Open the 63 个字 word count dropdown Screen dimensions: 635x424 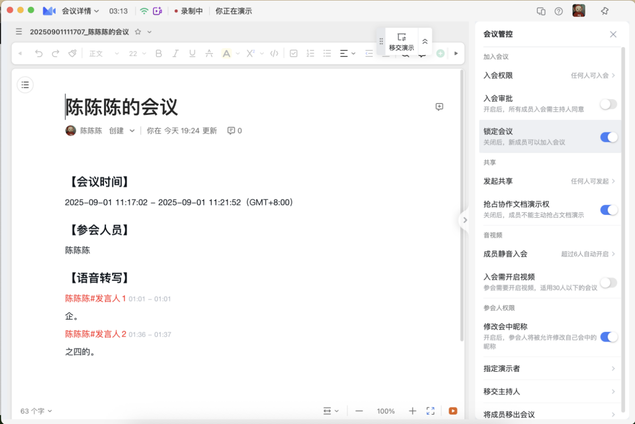[36, 411]
